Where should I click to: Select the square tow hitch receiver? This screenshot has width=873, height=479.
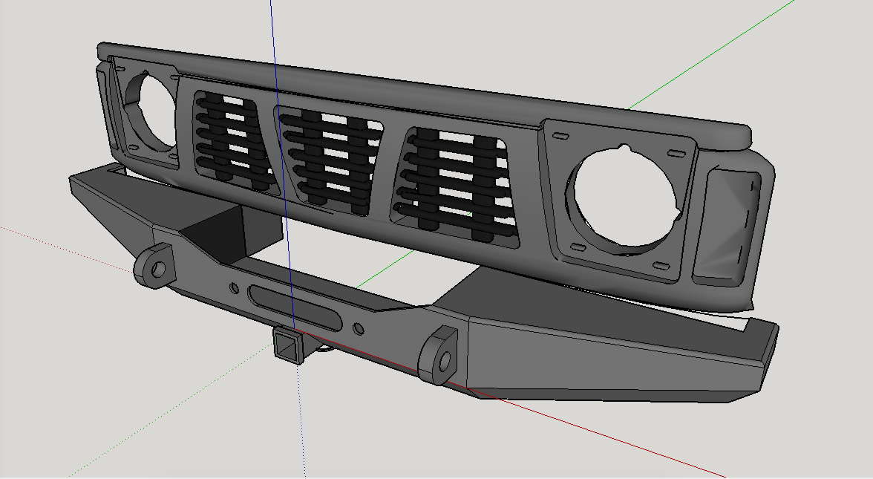[288, 346]
